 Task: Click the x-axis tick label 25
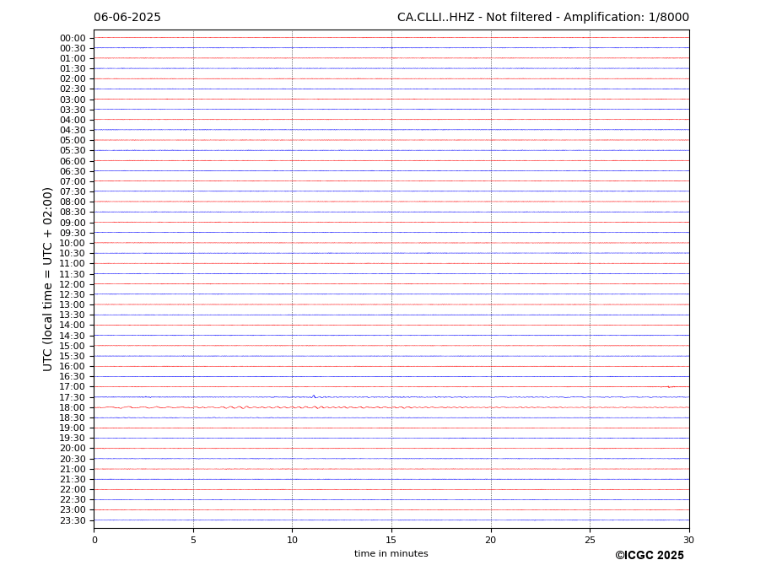[590, 540]
